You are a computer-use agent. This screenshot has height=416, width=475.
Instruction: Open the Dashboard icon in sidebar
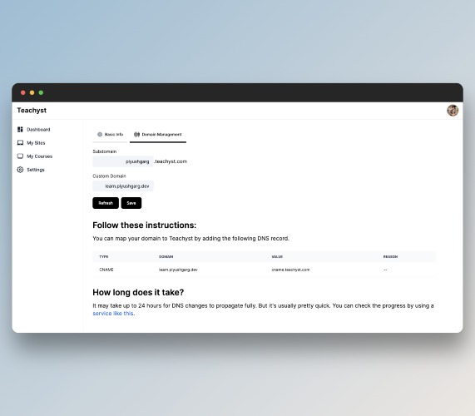[20, 129]
